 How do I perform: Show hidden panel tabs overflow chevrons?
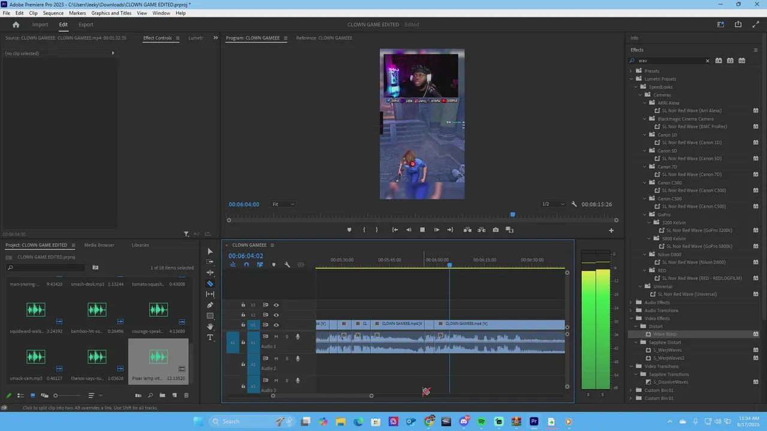[x=216, y=38]
